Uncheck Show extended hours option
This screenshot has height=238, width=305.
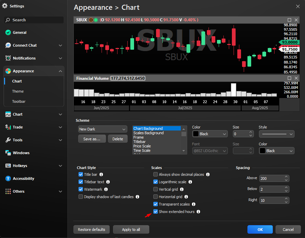(155, 212)
